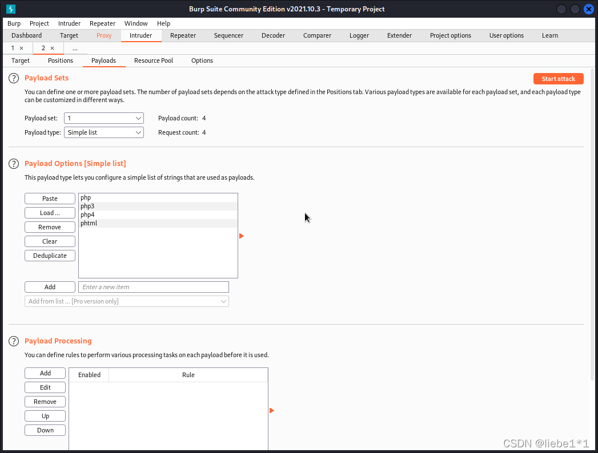Open Project options tab
Viewport: 598px width, 453px height.
pos(451,35)
